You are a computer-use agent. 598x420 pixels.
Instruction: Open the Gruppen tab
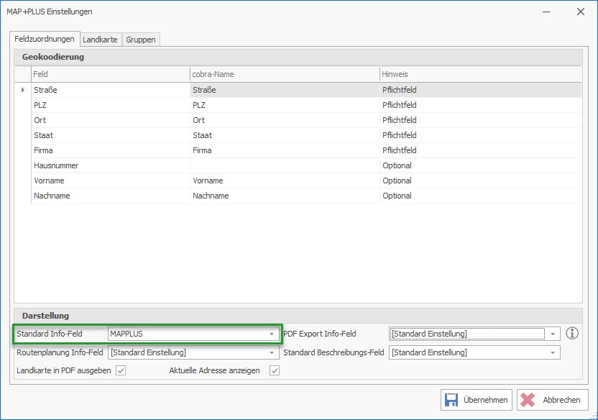[140, 40]
